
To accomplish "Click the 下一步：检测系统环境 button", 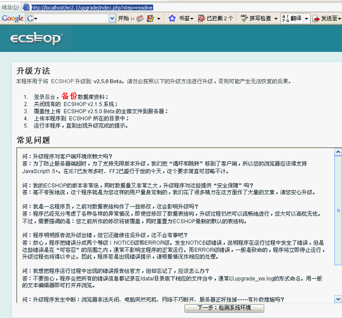I will [x=224, y=308].
